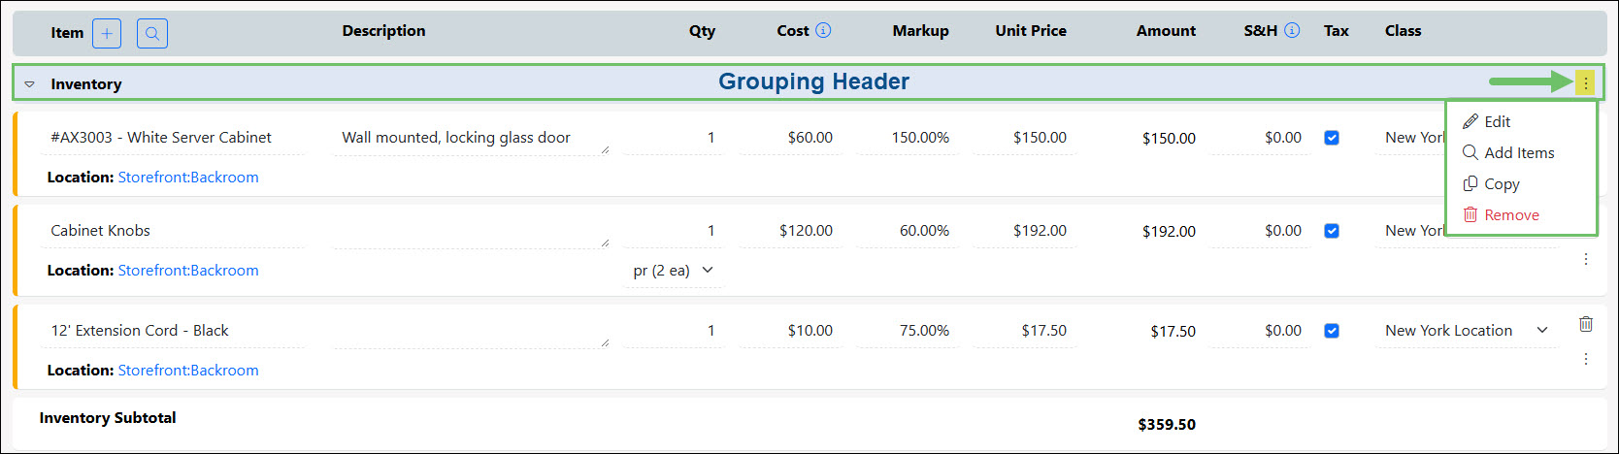Click the $17.50 unit price field

[x=1025, y=331]
